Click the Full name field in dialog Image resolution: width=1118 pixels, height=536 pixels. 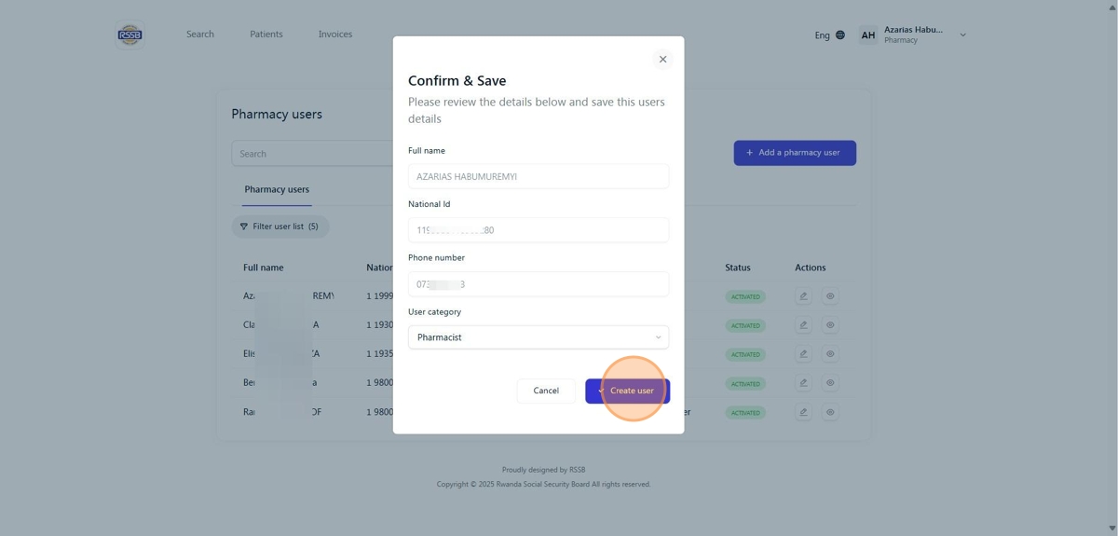point(539,176)
